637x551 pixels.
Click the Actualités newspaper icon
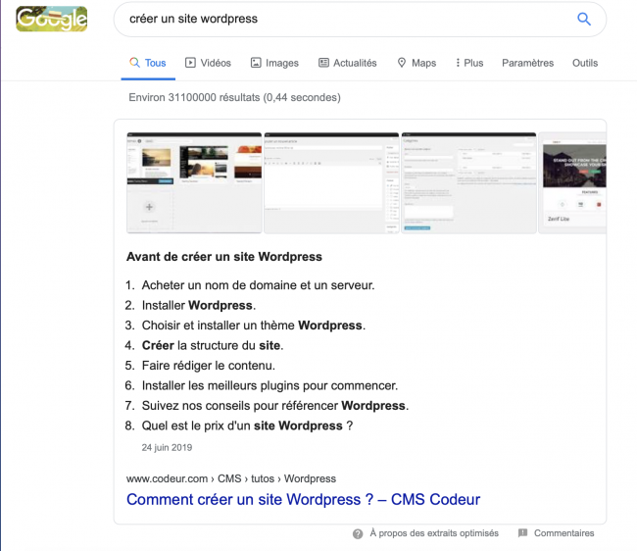point(323,63)
